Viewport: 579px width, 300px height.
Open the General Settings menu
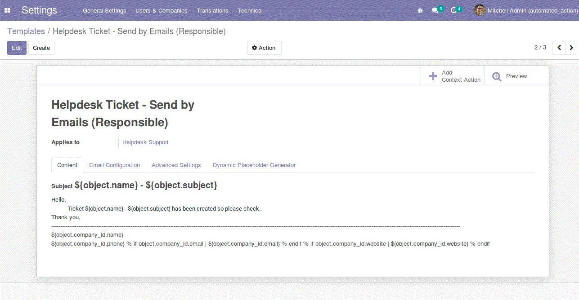tap(104, 10)
